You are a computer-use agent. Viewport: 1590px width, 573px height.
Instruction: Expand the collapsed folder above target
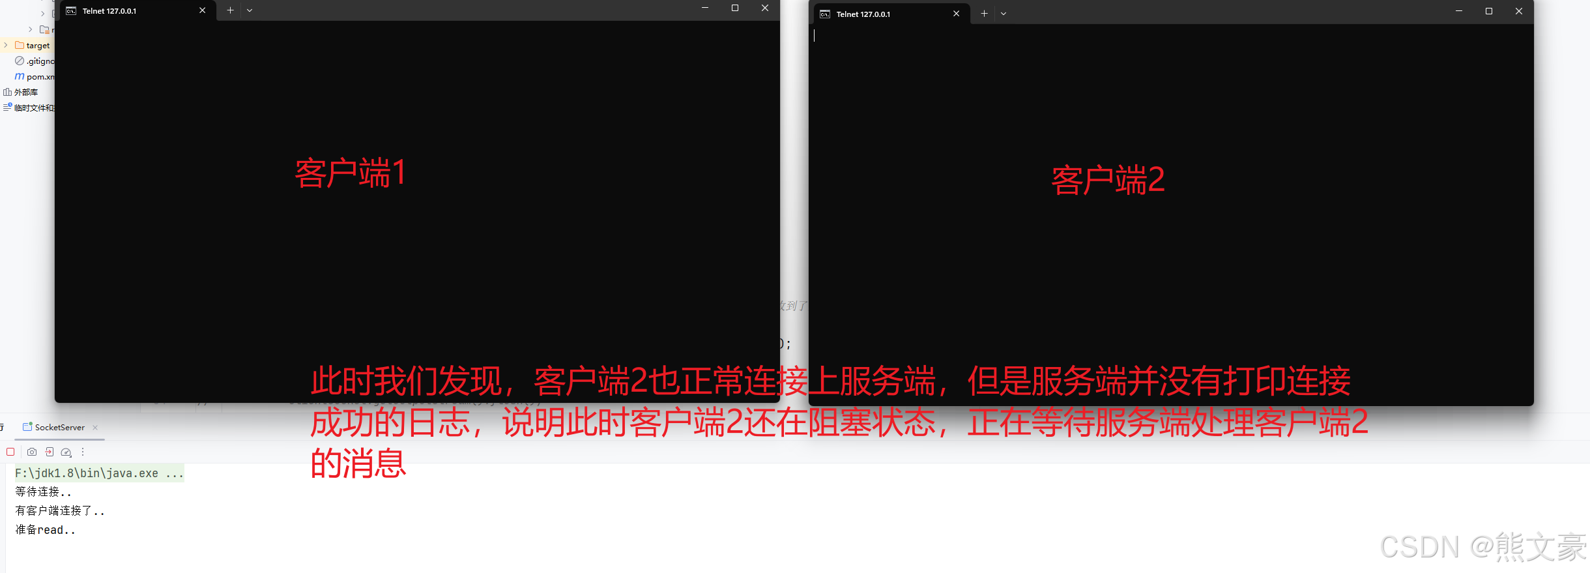pyautogui.click(x=31, y=29)
